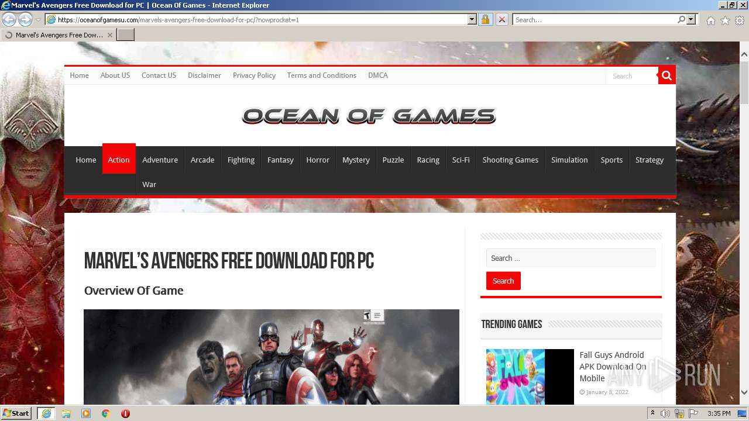Click the browser search magnifier icon

pos(681,20)
